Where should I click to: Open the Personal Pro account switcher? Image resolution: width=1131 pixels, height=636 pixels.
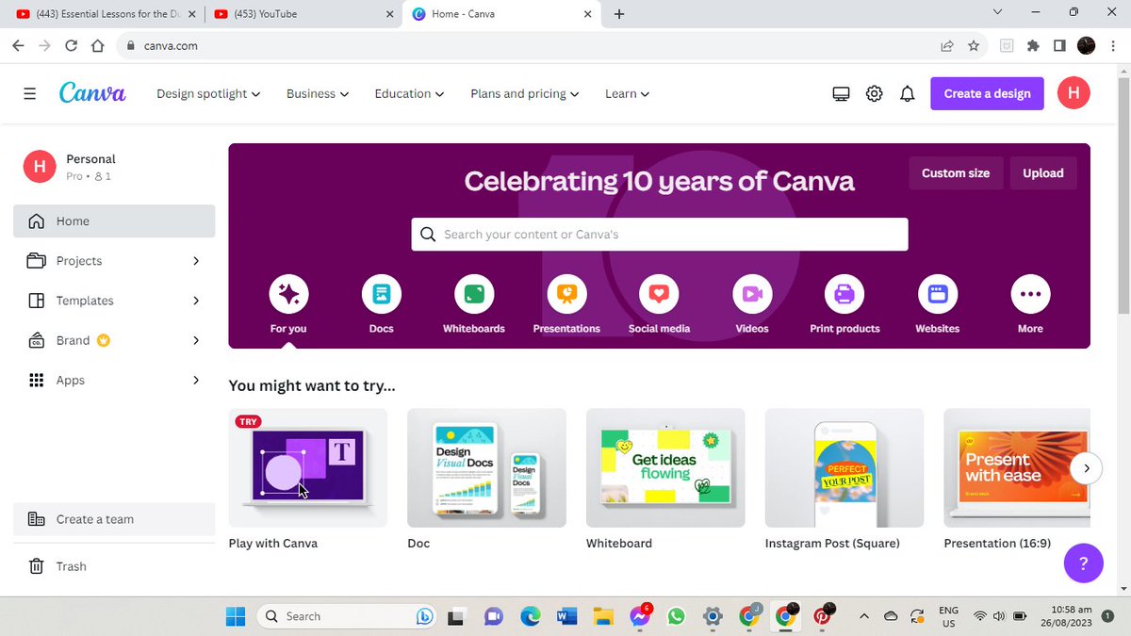(x=114, y=167)
